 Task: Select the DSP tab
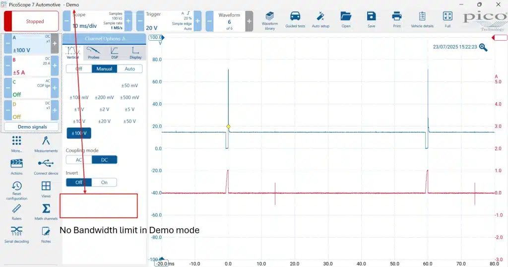click(115, 53)
